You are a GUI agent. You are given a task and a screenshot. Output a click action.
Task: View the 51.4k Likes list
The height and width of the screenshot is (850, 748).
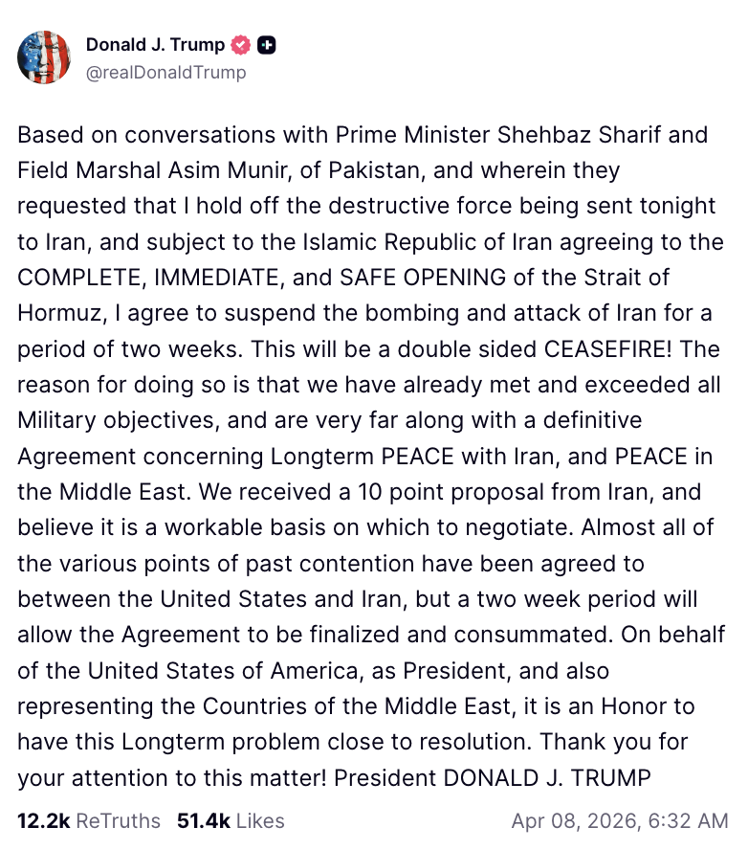231,820
